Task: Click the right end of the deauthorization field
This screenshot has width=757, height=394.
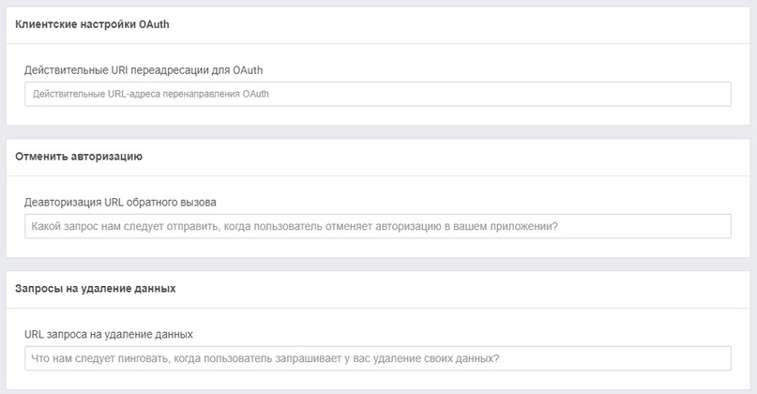Action: 719,226
